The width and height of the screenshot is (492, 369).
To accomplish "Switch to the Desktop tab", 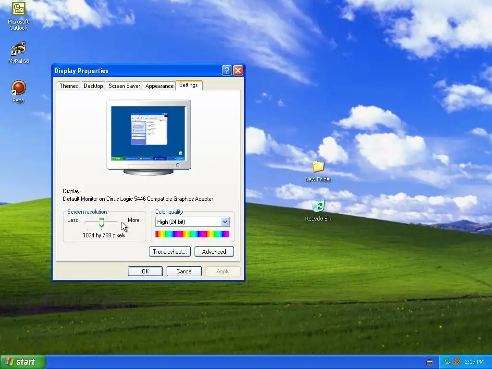I will click(x=93, y=86).
